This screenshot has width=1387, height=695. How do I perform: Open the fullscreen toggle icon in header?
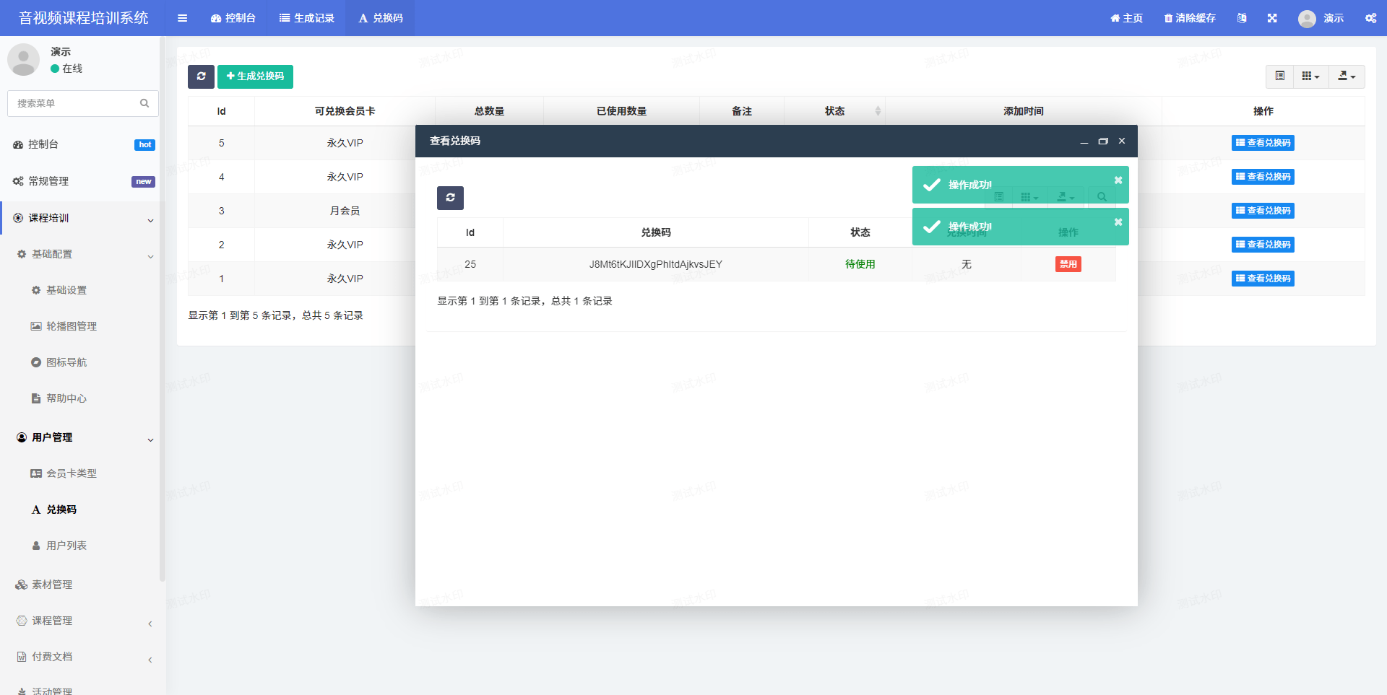pos(1272,18)
